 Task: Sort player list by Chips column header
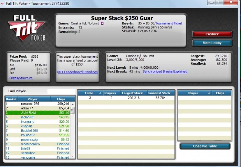63,99
